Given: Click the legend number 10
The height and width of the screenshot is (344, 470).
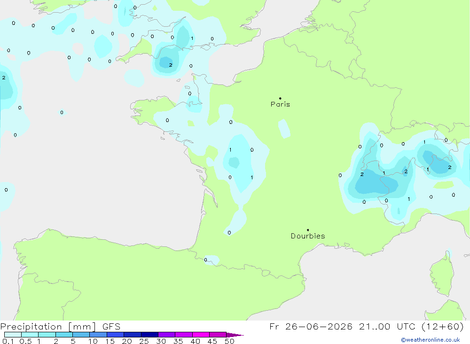Looking at the screenshot, I should (x=93, y=341).
